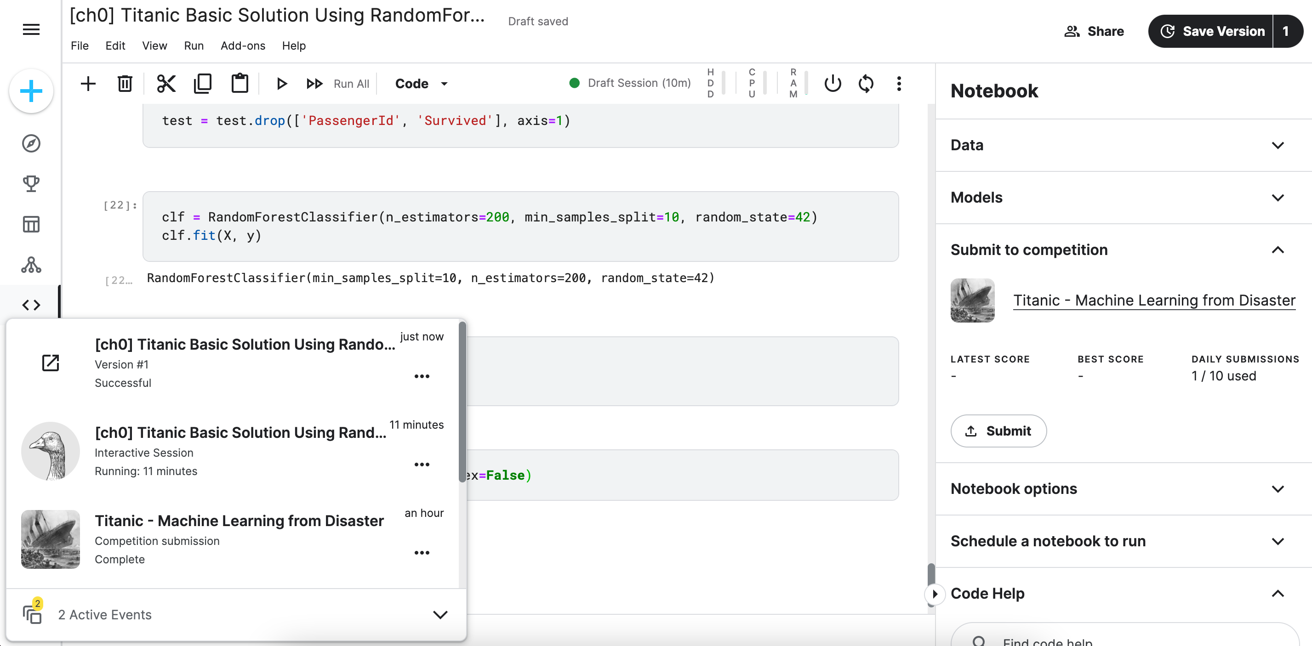Screen dimensions: 1312x646
Task: Open the Code brackets icon in sidebar
Action: [31, 305]
